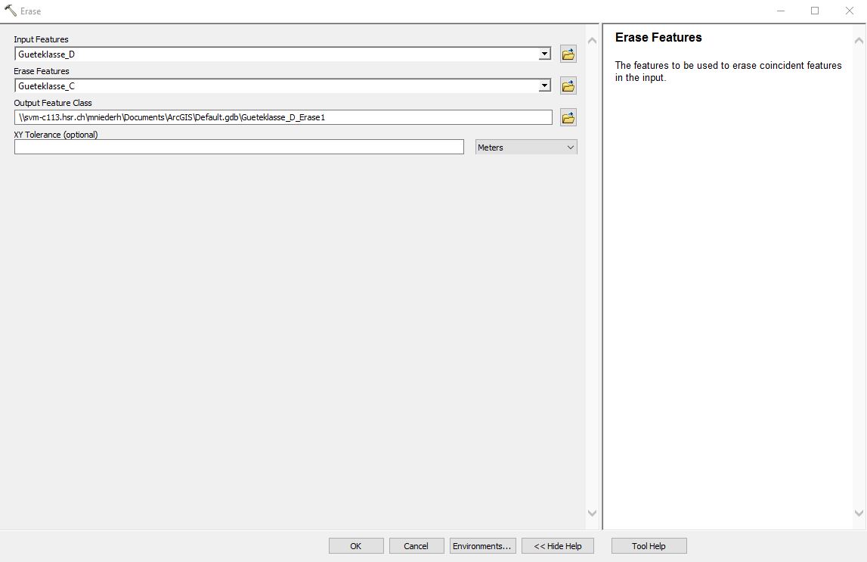Screen dimensions: 867x562
Task: Click the Erase hammer icon in title bar
Action: pos(11,11)
